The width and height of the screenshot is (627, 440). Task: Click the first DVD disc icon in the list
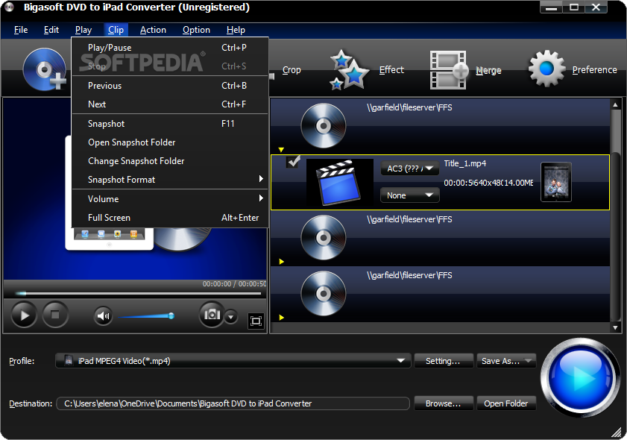point(323,126)
